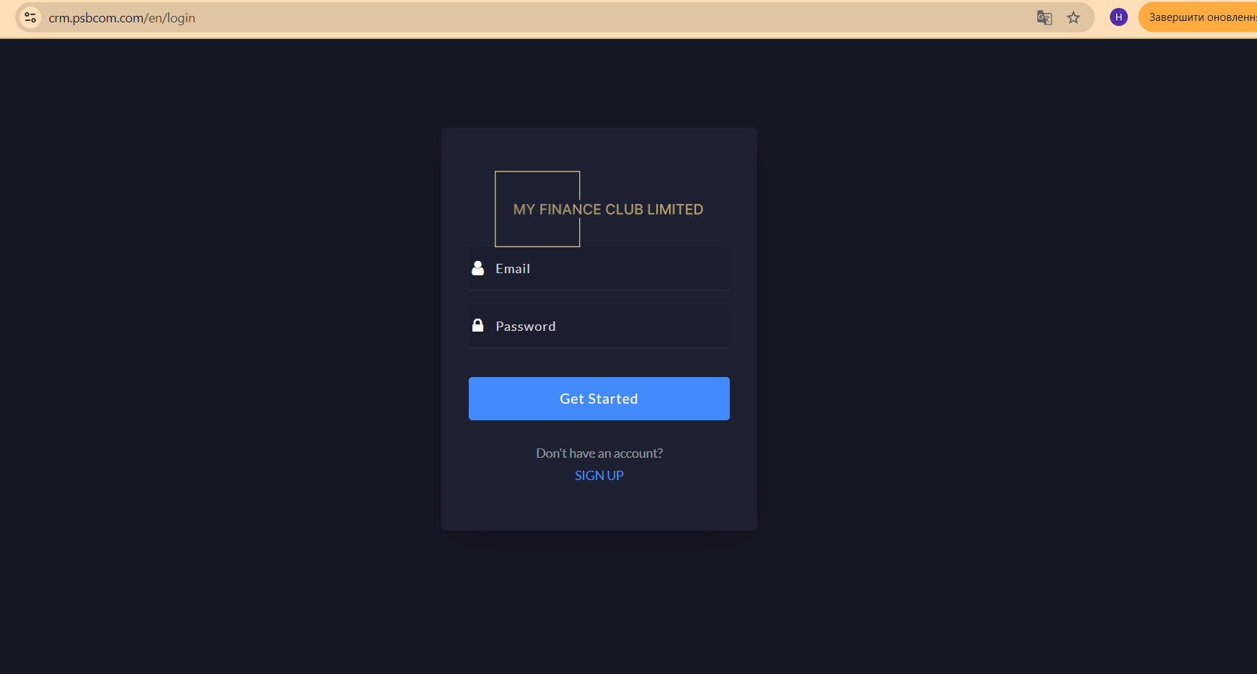This screenshot has width=1257, height=674.
Task: Click the padlock icon beside Password
Action: [x=477, y=325]
